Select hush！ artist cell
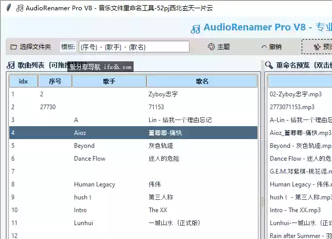This screenshot has width=332, height=239. pyautogui.click(x=83, y=197)
